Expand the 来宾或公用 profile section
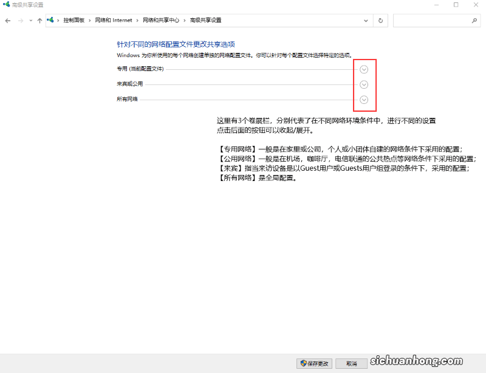 [x=364, y=84]
